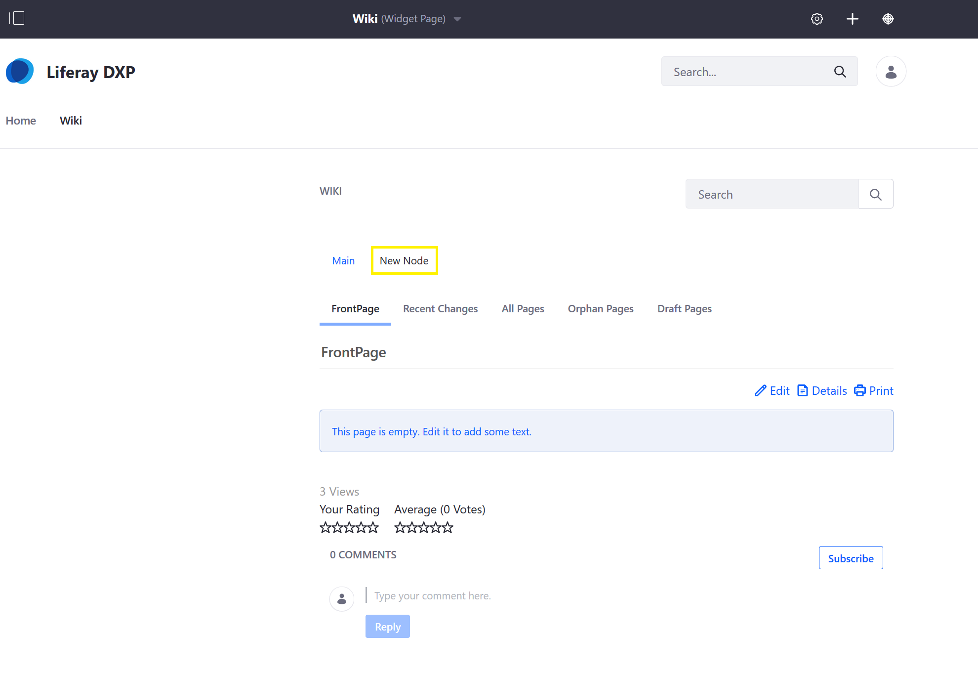The height and width of the screenshot is (674, 978).
Task: Navigate to Home menu item
Action: [21, 120]
